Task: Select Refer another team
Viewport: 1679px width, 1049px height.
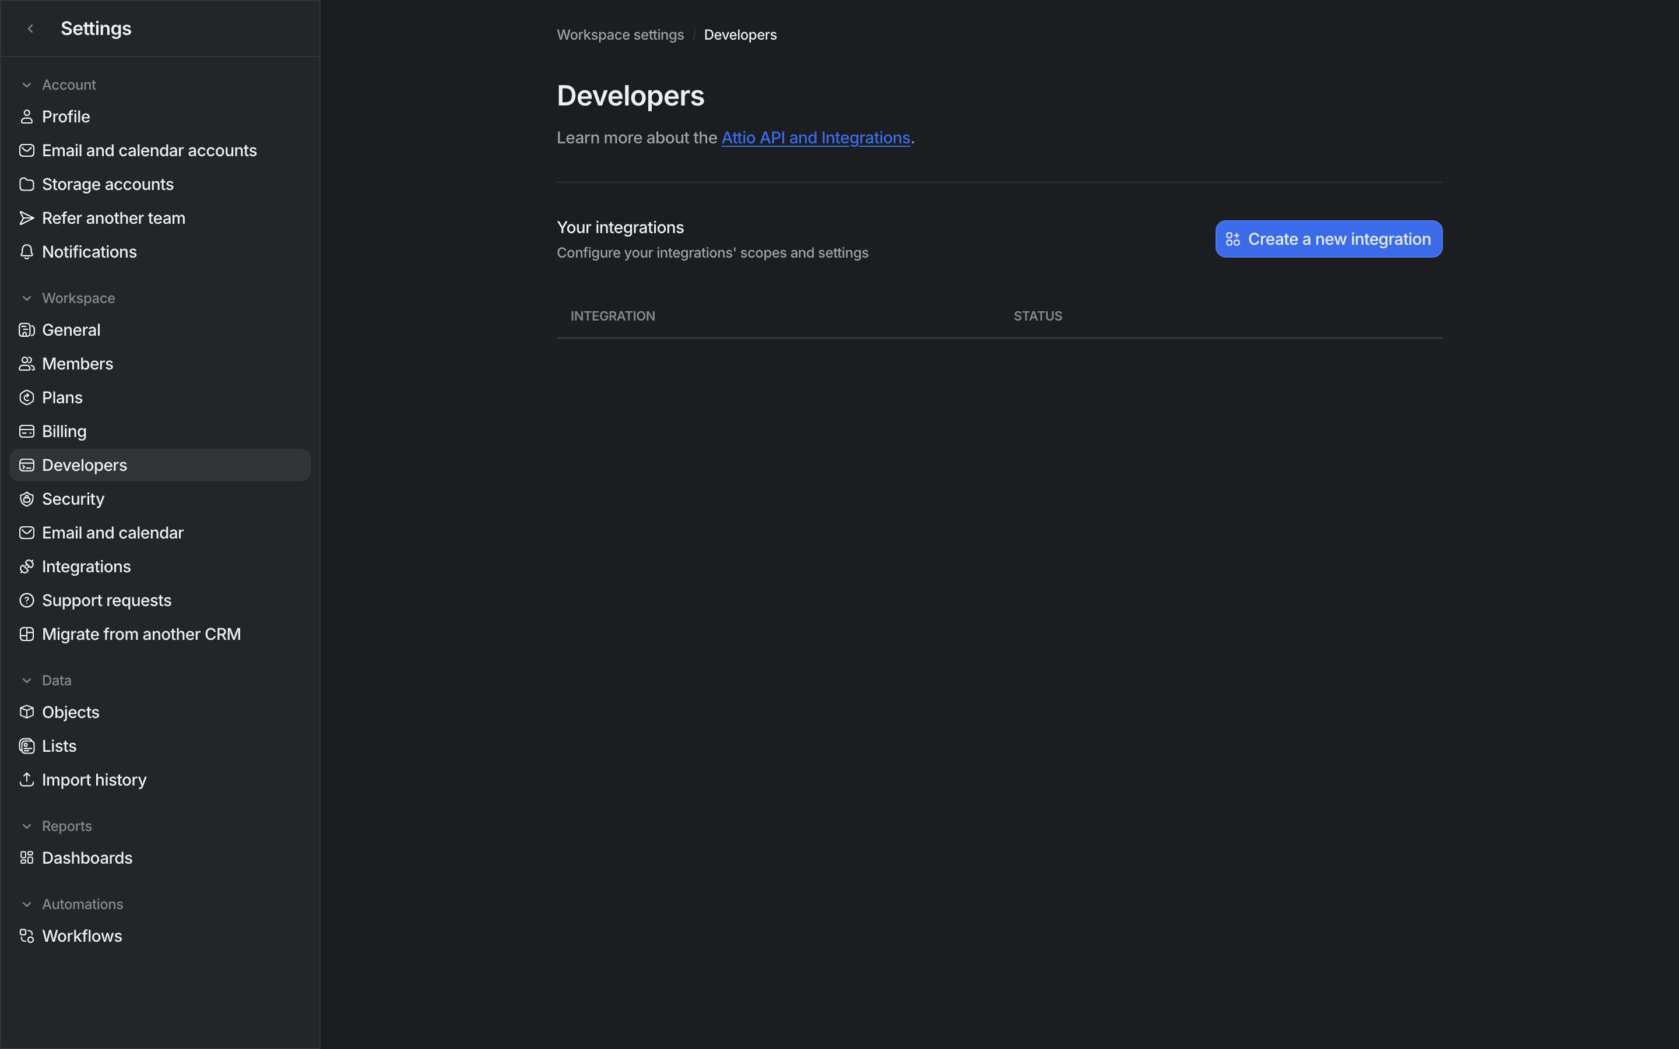Action: 160,218
